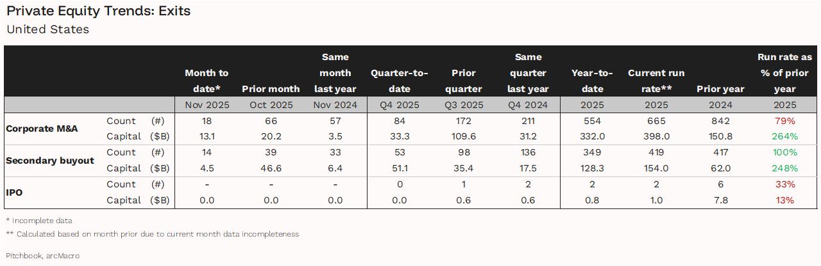821x266 pixels.
Task: Select the Corporate M&A row label
Action: [x=42, y=129]
